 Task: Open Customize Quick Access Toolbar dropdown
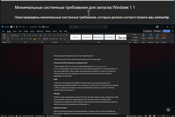(x=27, y=27)
